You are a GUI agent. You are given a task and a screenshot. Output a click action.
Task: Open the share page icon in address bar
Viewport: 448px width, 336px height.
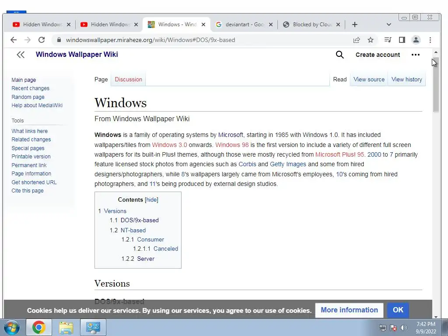[357, 40]
